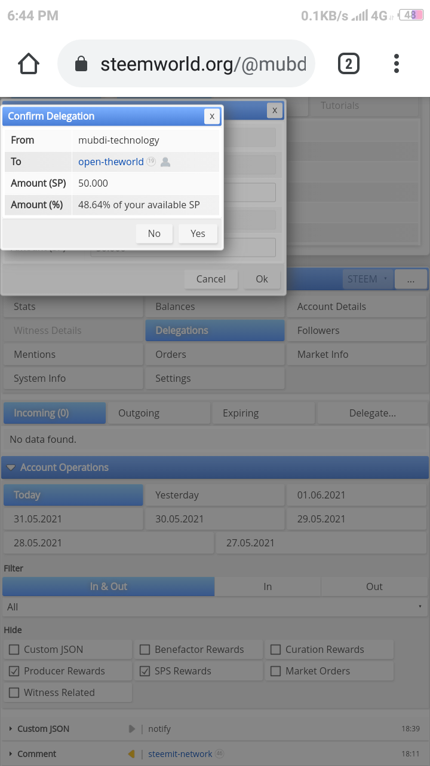The height and width of the screenshot is (766, 430).
Task: Open the Mentions tab
Action: pos(73,354)
